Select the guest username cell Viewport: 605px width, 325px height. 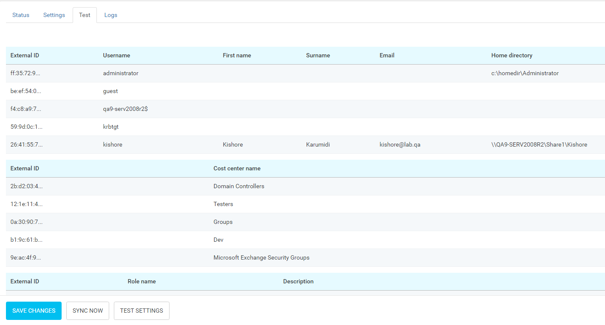(x=110, y=91)
